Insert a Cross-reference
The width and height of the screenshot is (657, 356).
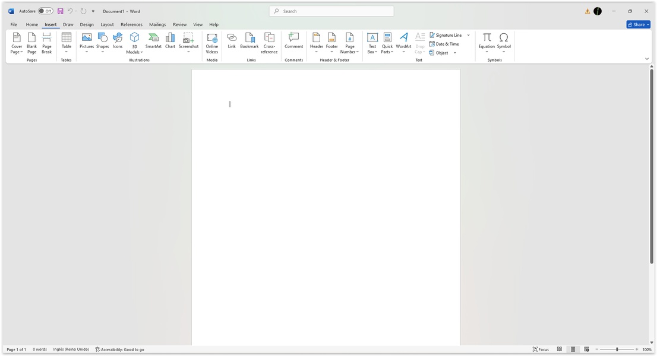pos(269,43)
